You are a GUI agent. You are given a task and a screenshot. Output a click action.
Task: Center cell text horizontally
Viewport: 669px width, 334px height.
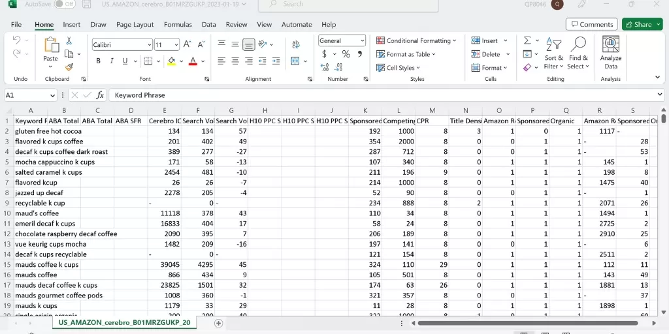tap(235, 61)
